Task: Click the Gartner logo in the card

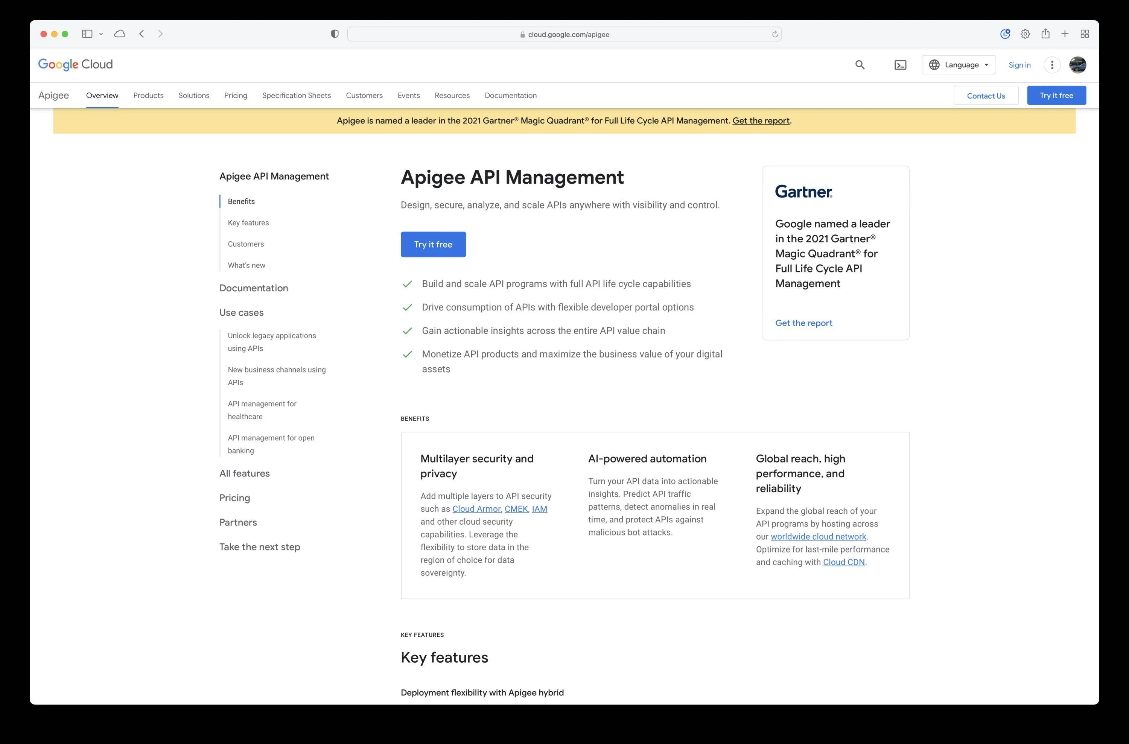Action: point(803,192)
